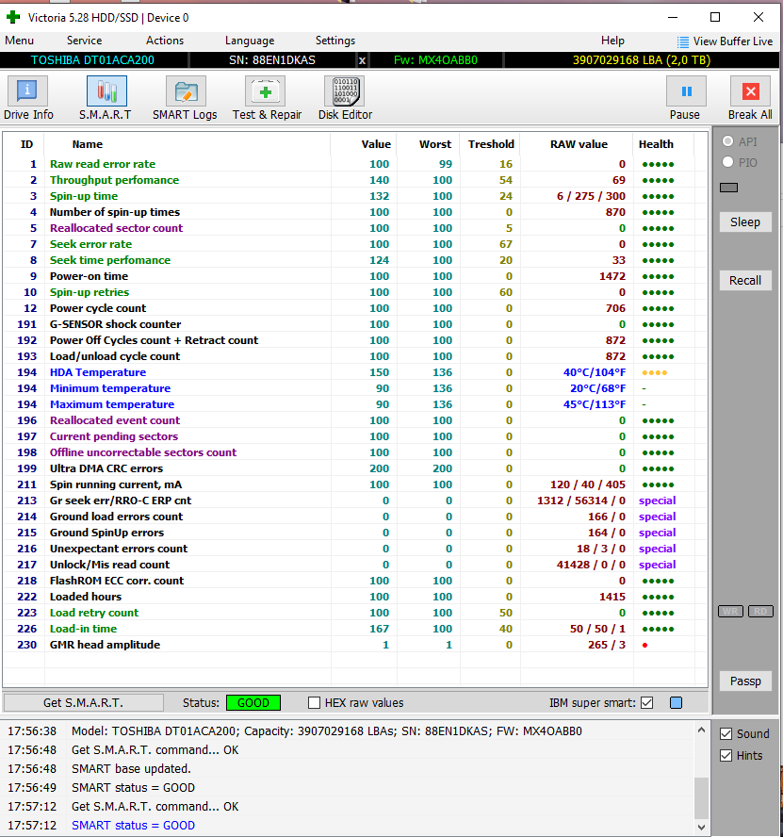Viewport: 783px width, 837px height.
Task: Disable the Sound checkbox
Action: [x=726, y=733]
